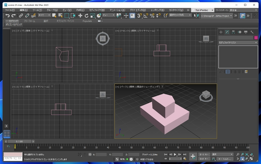Screen dimensions: 261x164
Task: Activate the Select and Rotate tool
Action: click(x=86, y=16)
